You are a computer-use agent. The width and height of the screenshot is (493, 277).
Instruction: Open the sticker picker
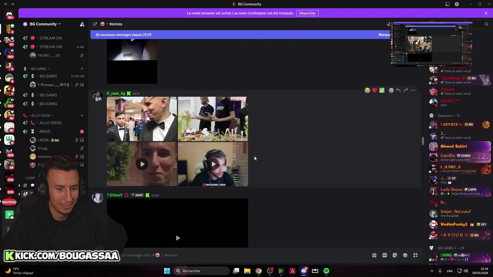pos(395,255)
